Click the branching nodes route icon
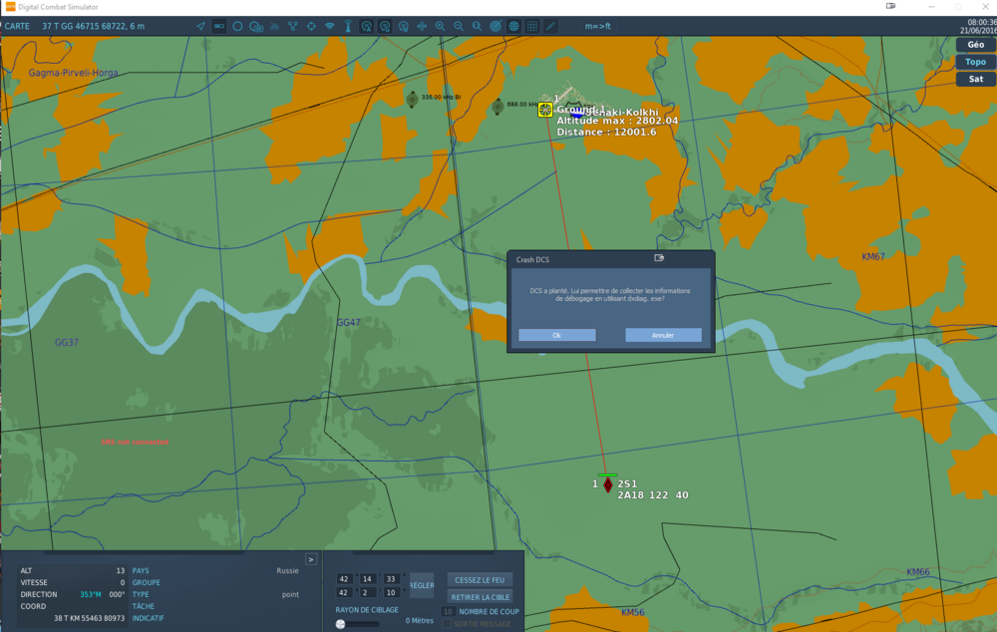 point(292,26)
